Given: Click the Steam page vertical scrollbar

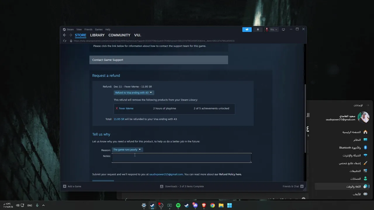Looking at the screenshot, I should [305, 118].
